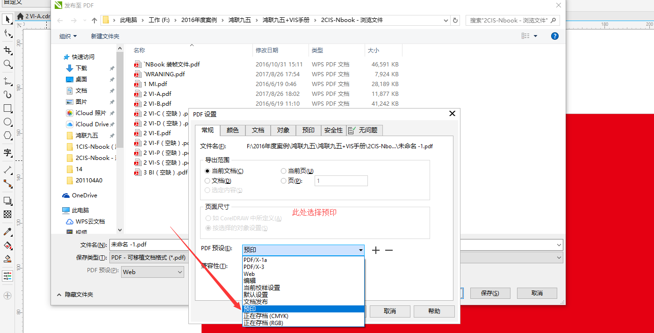
Task: Select the 页(P) radio button
Action: pos(283,181)
